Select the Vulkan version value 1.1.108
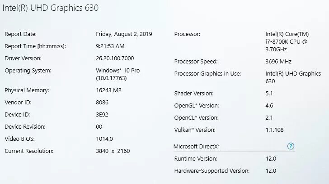The height and width of the screenshot is (184, 329). (275, 130)
